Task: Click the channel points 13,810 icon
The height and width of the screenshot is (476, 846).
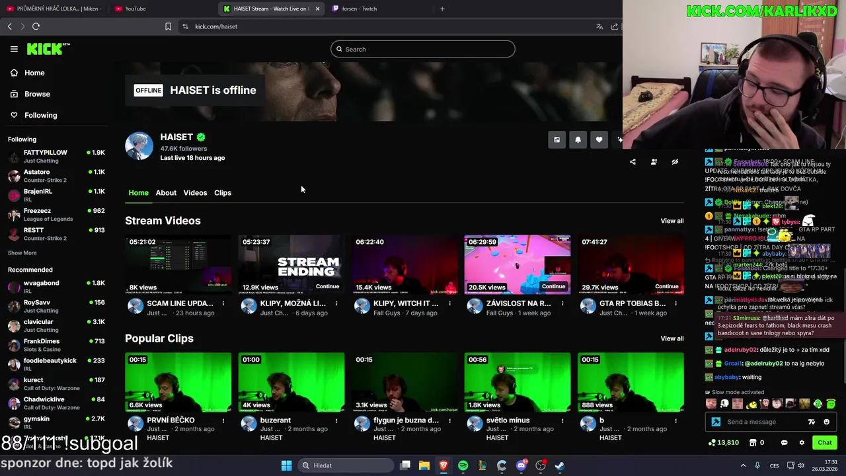Action: (712, 442)
